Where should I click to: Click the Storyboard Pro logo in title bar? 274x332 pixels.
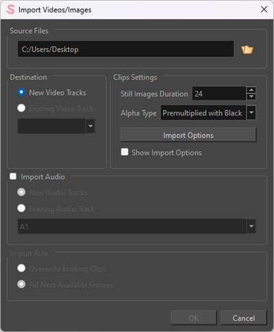[10, 10]
